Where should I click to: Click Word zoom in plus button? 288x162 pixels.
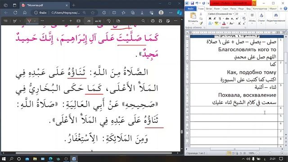tap(282, 153)
